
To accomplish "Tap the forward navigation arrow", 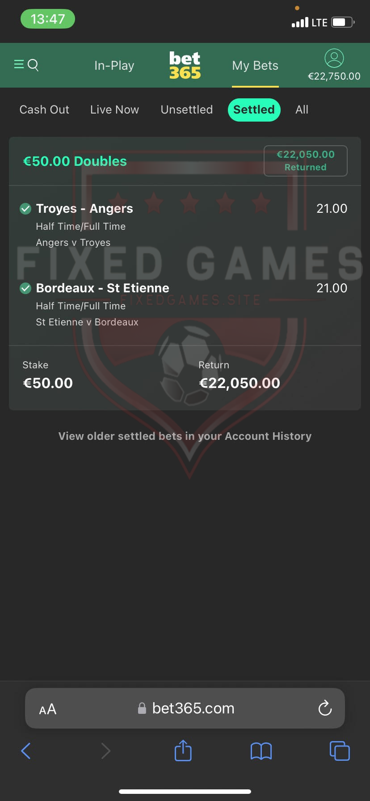I will point(105,751).
